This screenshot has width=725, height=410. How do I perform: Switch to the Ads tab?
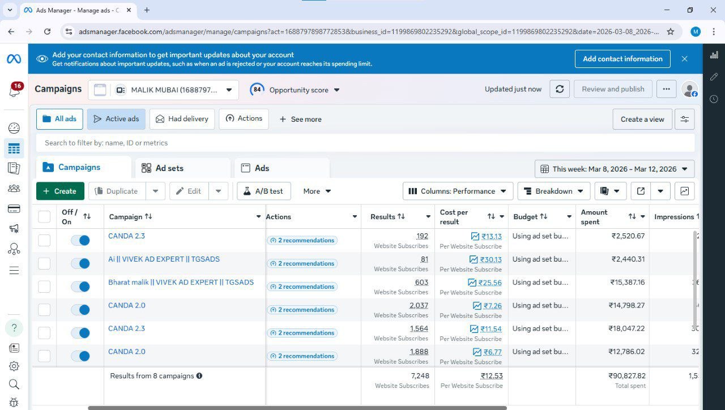coord(282,168)
